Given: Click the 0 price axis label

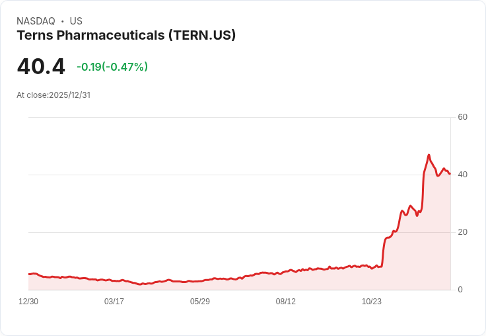Looking at the screenshot, I should point(460,290).
